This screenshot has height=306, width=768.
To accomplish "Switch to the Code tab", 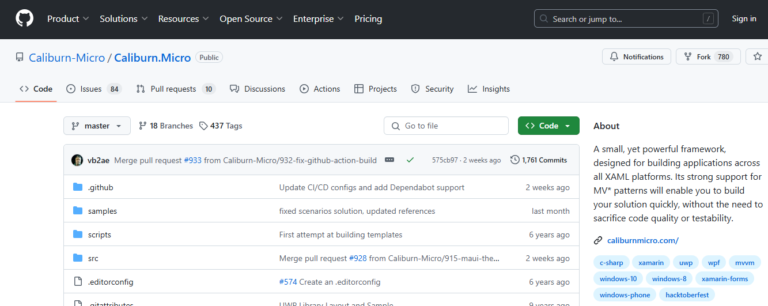I will click(x=36, y=89).
